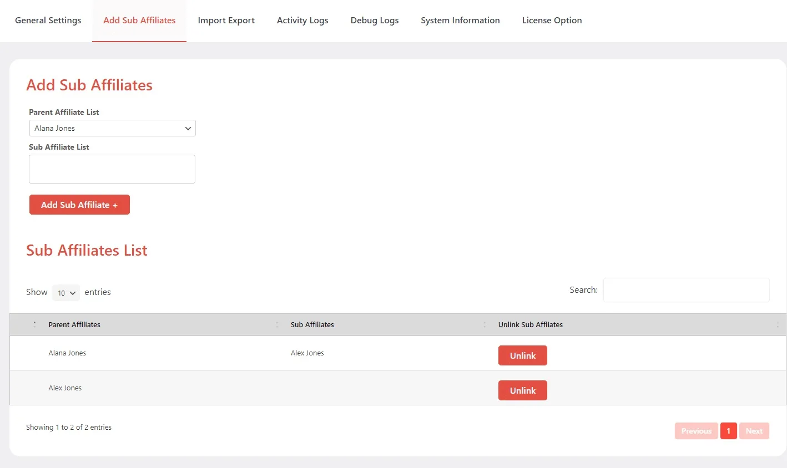View the Debug Logs tab
This screenshot has height=468, width=787.
click(x=374, y=20)
